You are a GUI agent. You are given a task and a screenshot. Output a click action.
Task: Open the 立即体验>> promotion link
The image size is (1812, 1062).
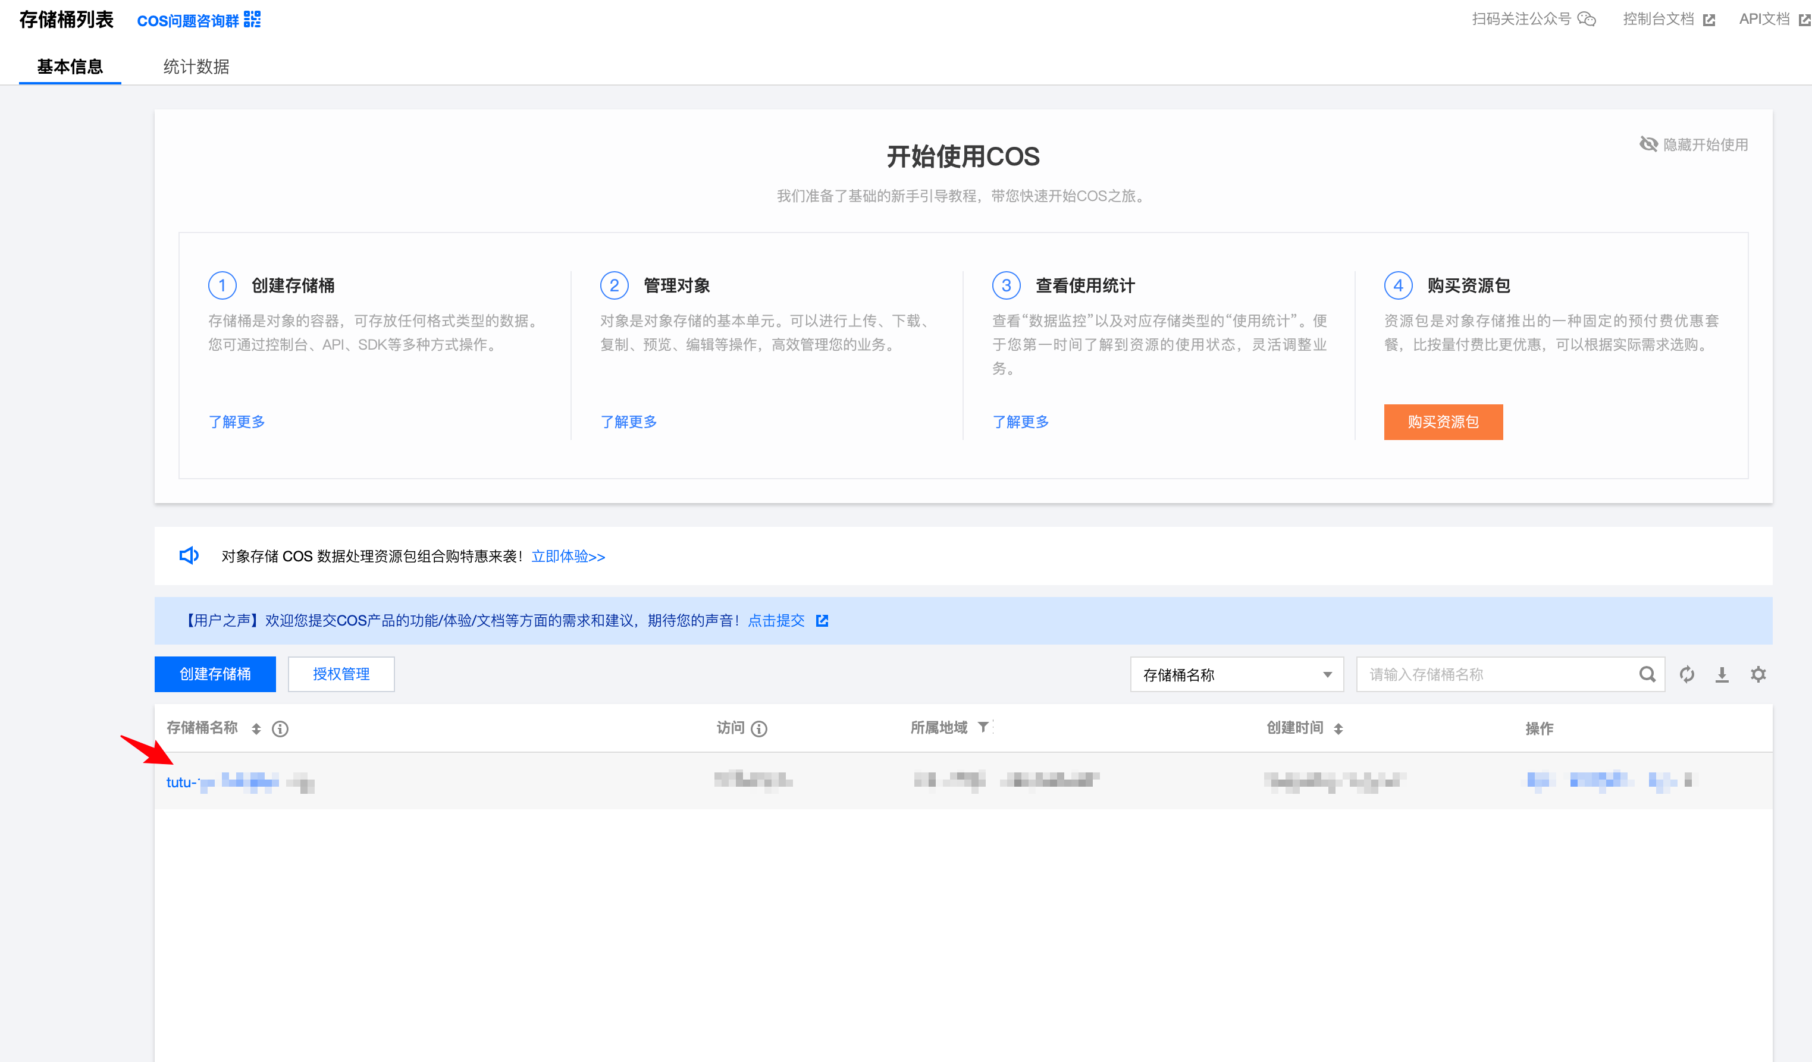pos(568,556)
